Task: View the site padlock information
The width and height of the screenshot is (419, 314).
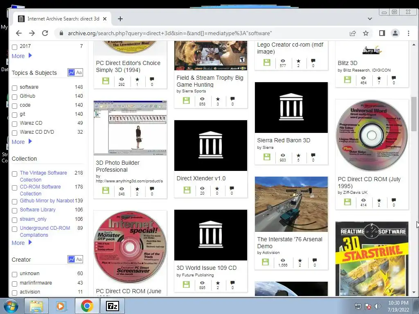Action: 61,33
